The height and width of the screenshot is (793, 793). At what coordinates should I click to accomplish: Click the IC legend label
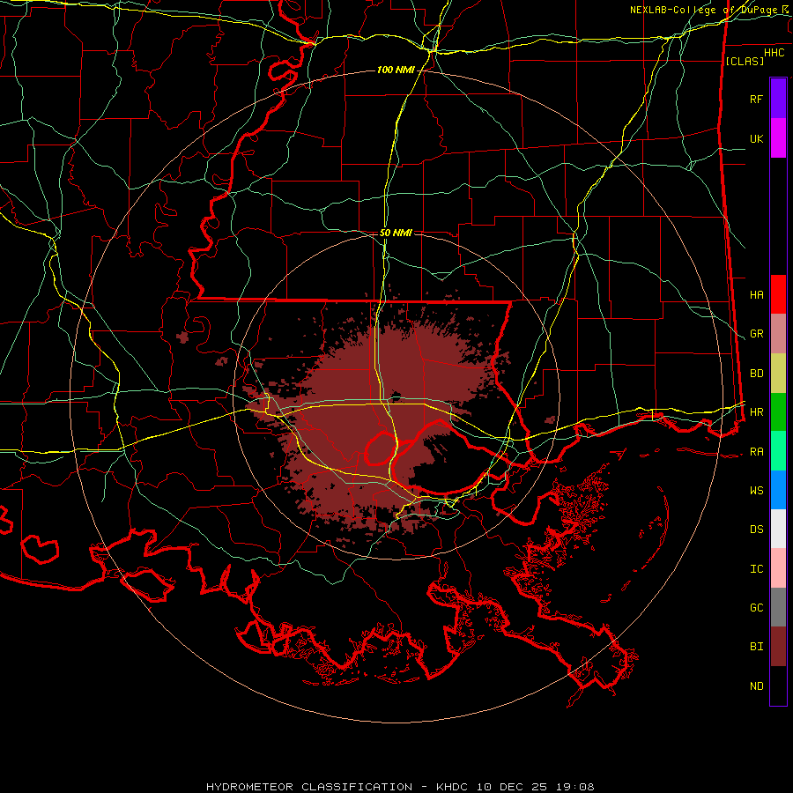(756, 568)
